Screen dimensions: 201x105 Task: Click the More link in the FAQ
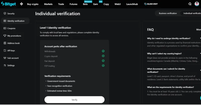tap(198, 30)
